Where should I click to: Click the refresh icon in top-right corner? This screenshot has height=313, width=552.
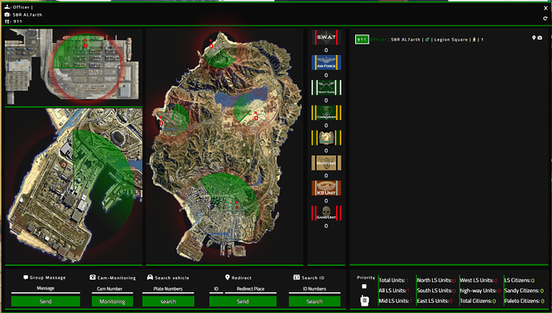(546, 18)
